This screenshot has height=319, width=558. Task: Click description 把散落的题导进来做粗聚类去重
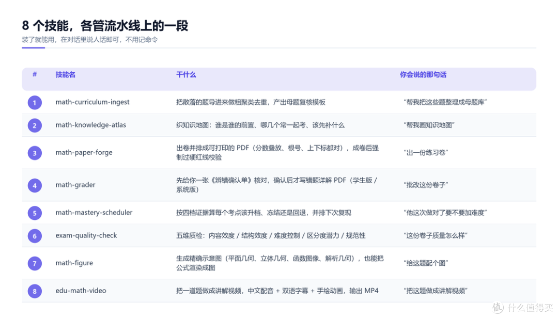[221, 102]
